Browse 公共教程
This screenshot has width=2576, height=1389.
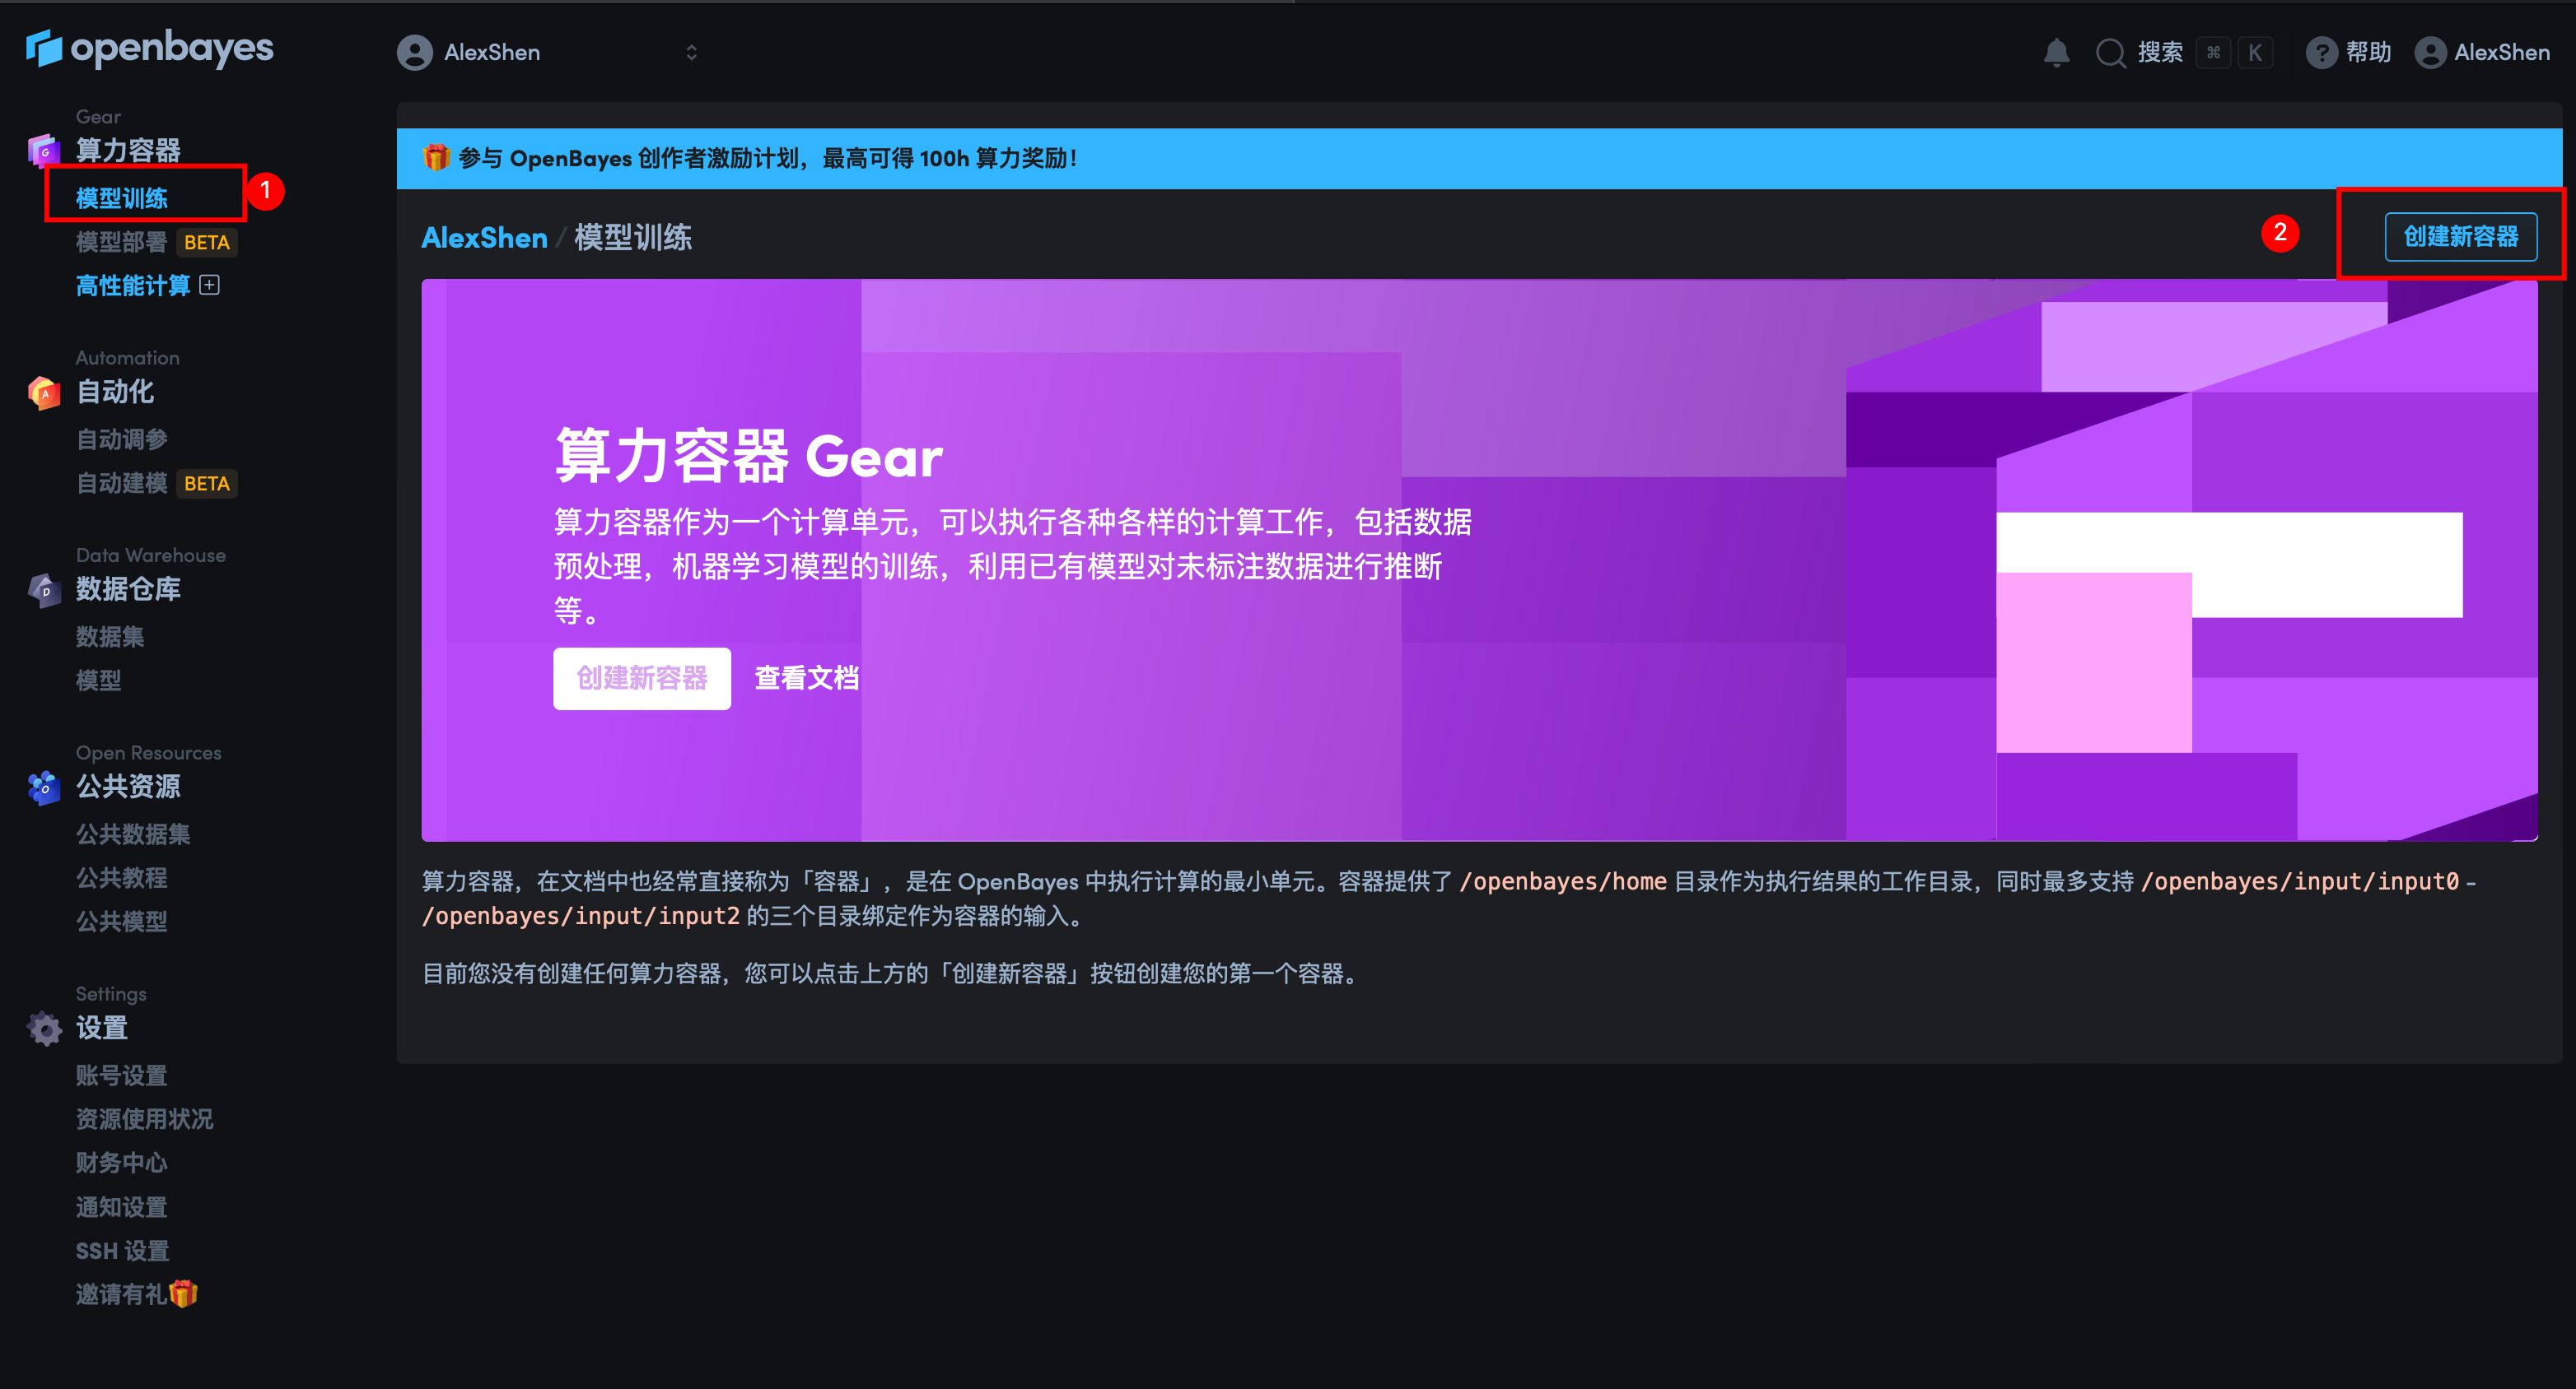pos(122,878)
